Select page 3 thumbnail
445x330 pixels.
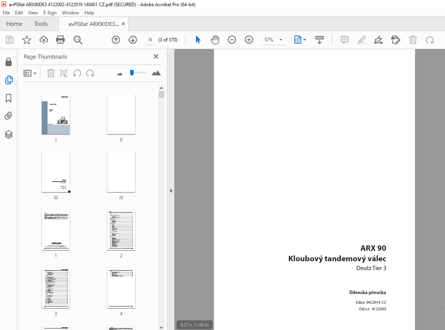tap(56, 288)
